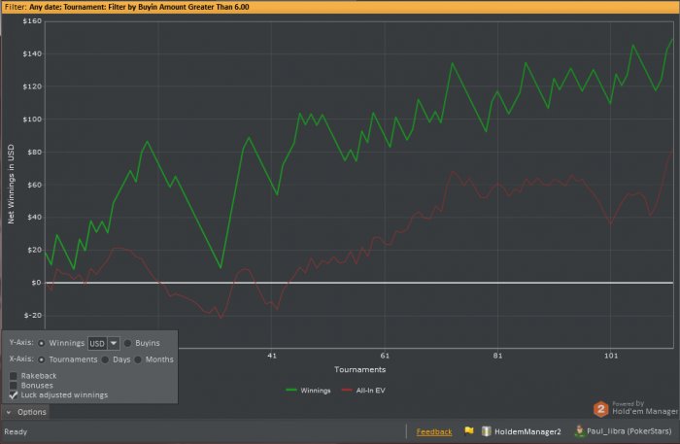Click the HoldemManager2 database icon
680x444 pixels.
(x=486, y=431)
